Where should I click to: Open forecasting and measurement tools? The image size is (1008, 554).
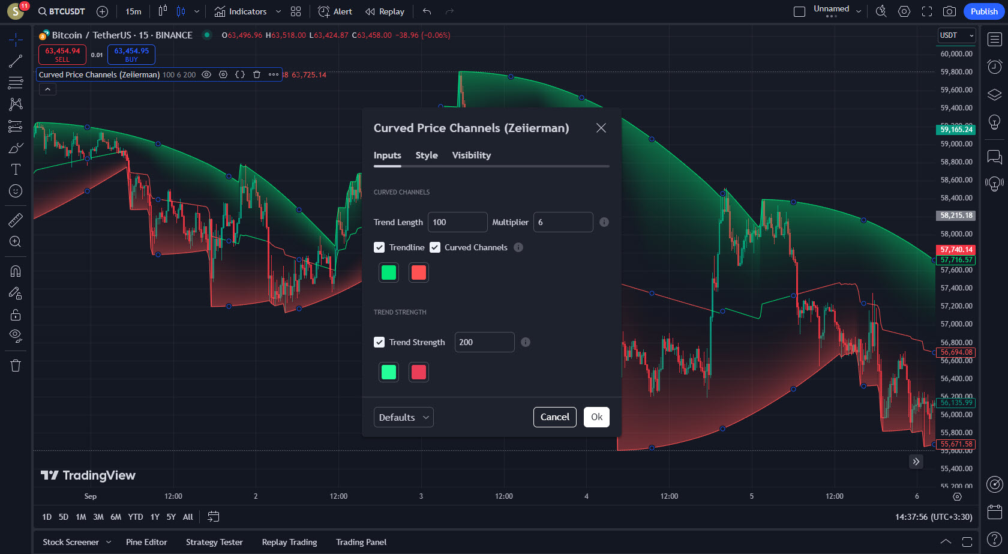(16, 126)
